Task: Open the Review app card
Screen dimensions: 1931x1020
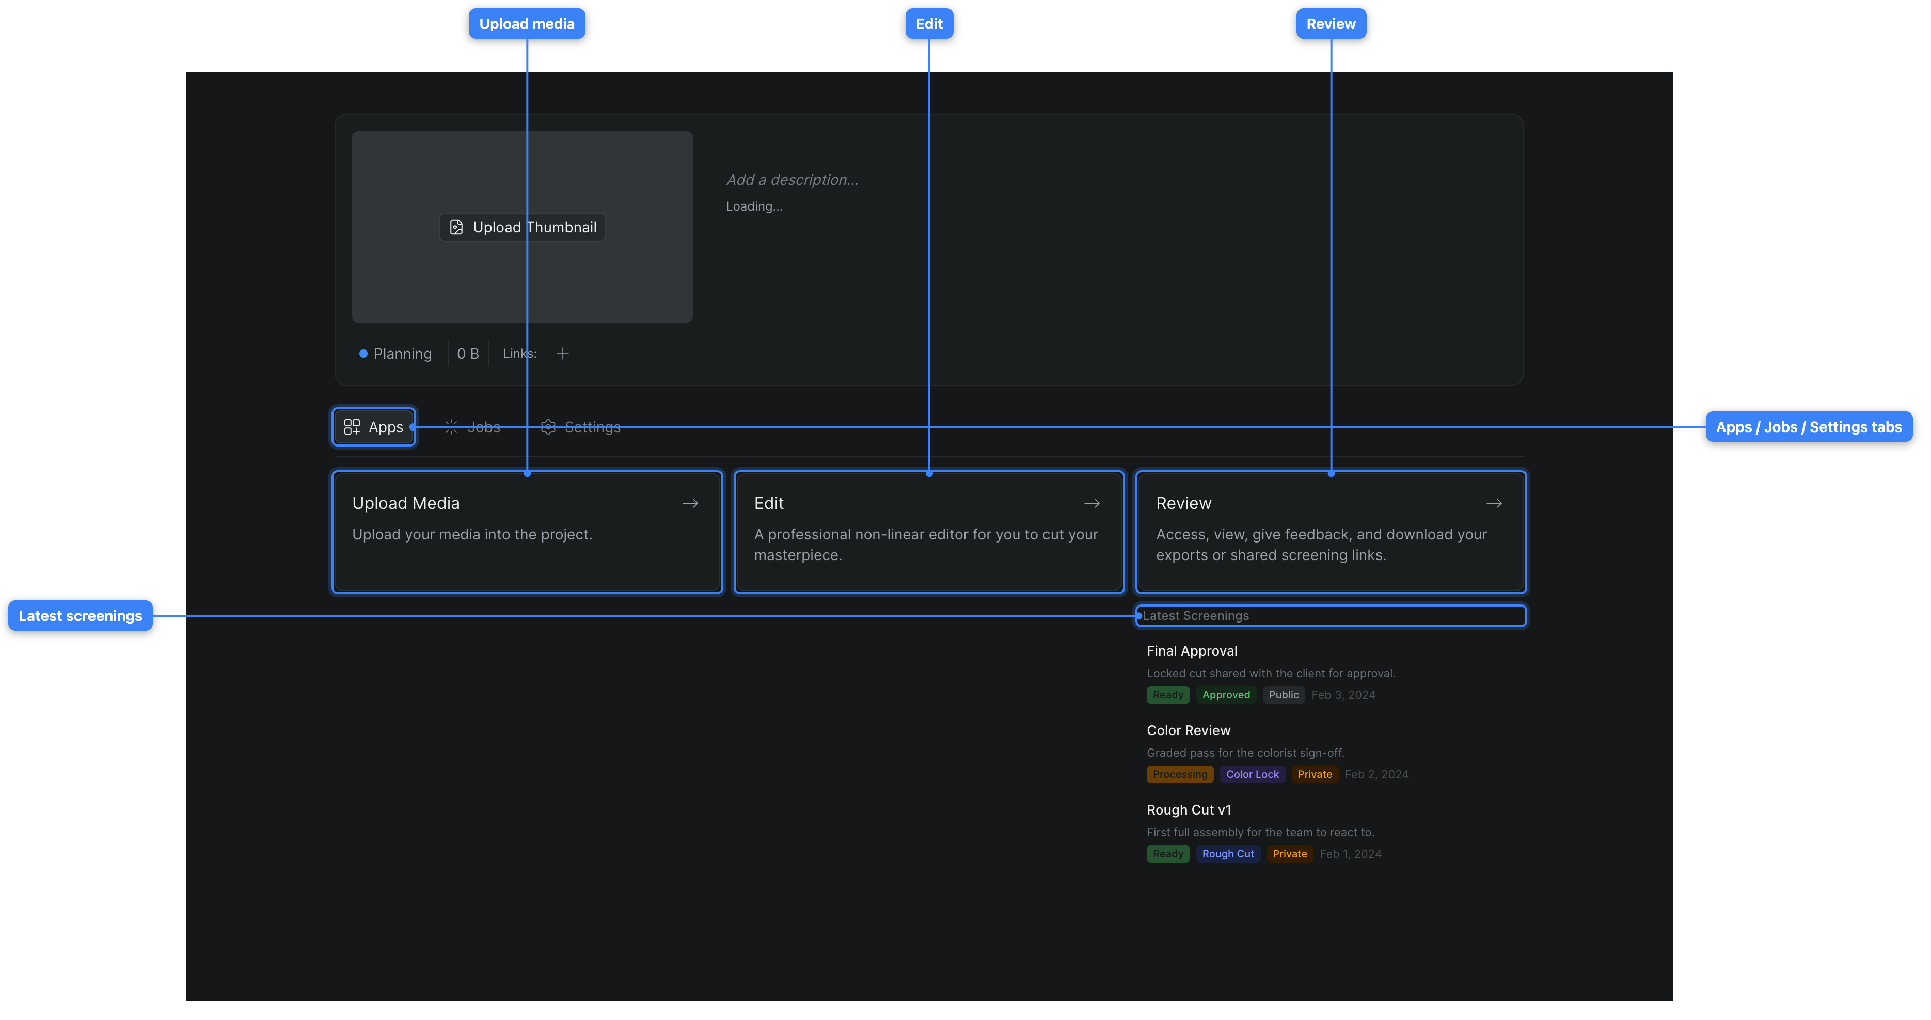Action: pos(1331,532)
